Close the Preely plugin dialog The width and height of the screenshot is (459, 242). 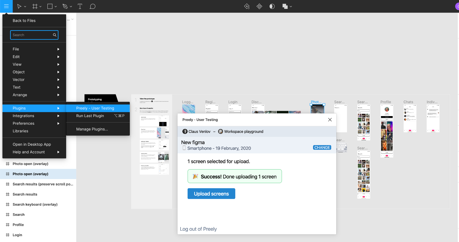330,120
